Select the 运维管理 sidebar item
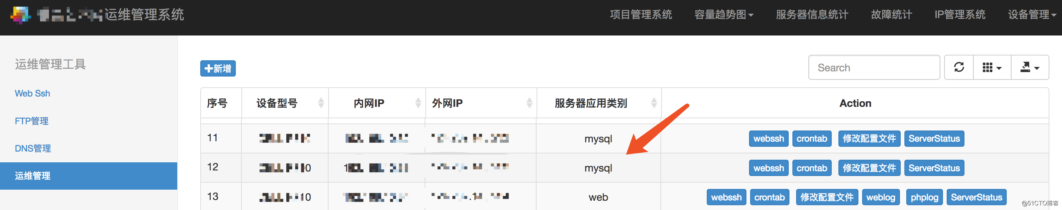This screenshot has height=210, width=1062. click(89, 176)
